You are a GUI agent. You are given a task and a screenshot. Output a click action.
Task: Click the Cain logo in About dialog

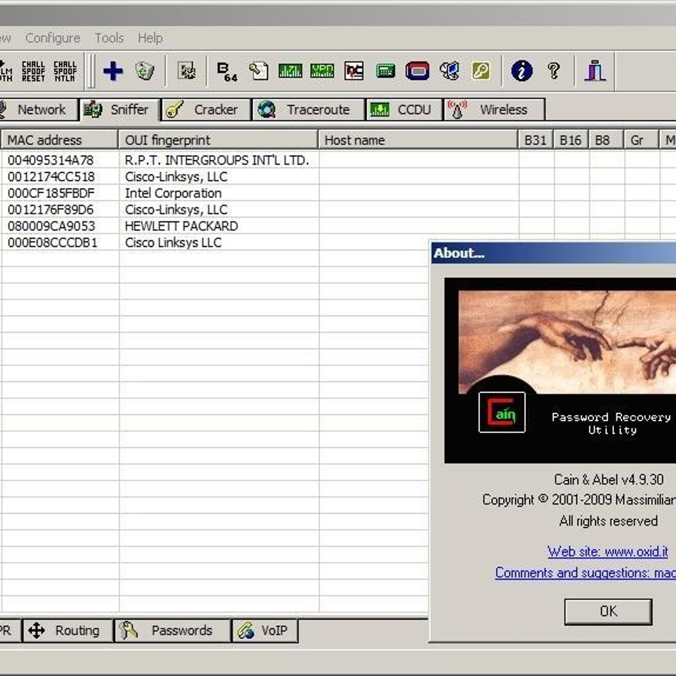point(502,412)
